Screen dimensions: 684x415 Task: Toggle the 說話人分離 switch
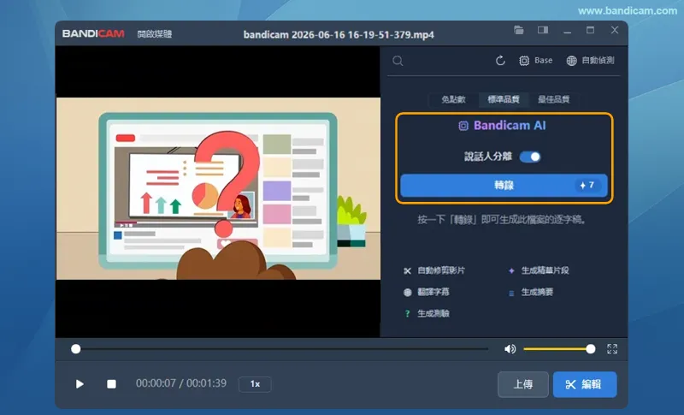tap(530, 157)
